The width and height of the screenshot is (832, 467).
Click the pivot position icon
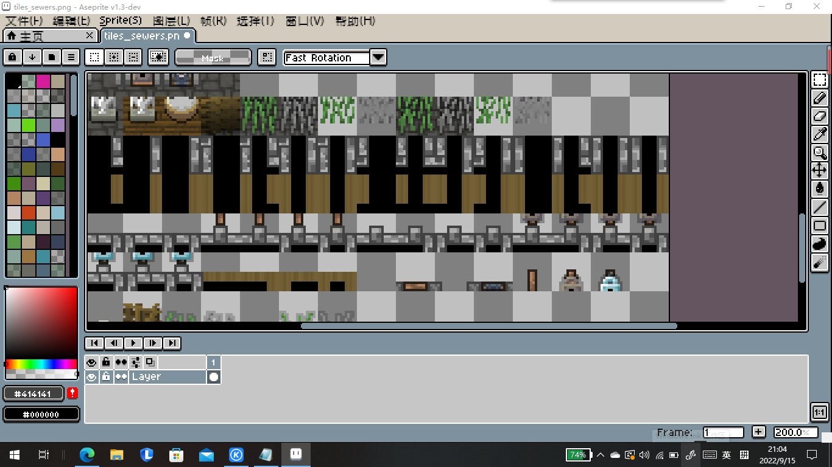pos(267,57)
